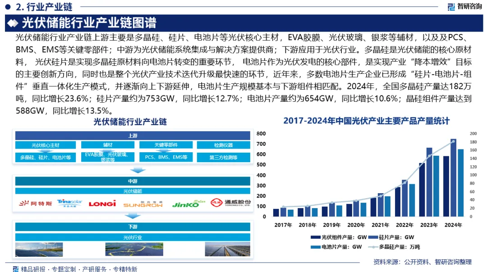Click the 光伏行业 bar under 下游

[133, 237]
